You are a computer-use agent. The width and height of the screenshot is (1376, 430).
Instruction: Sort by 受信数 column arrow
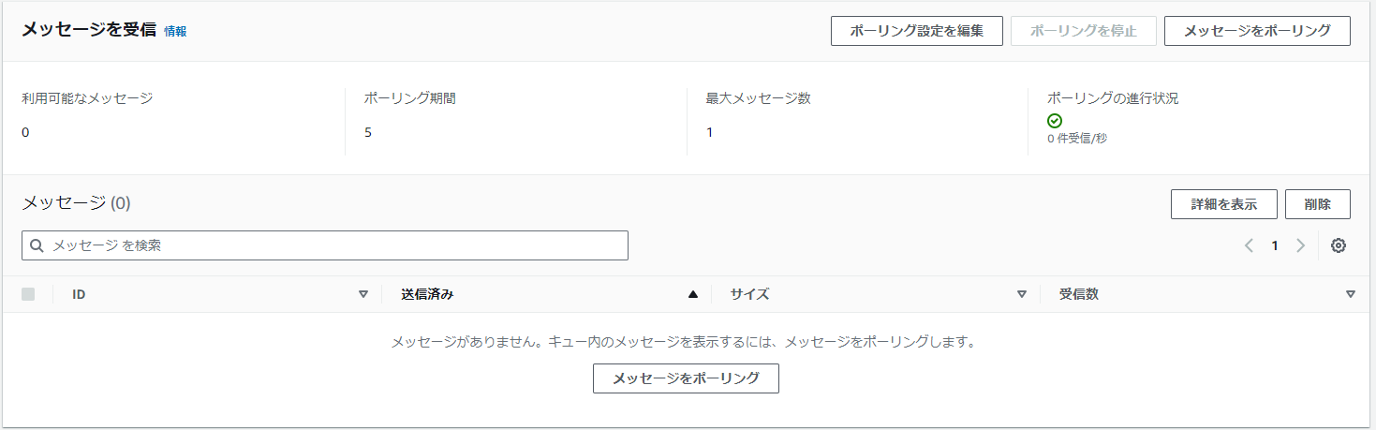pyautogui.click(x=1351, y=294)
